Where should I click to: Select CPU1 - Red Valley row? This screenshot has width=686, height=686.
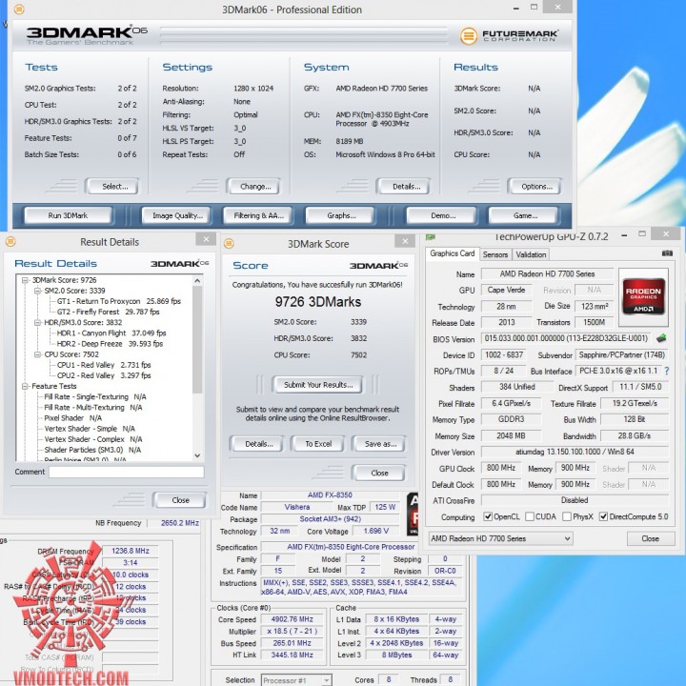[x=104, y=365]
